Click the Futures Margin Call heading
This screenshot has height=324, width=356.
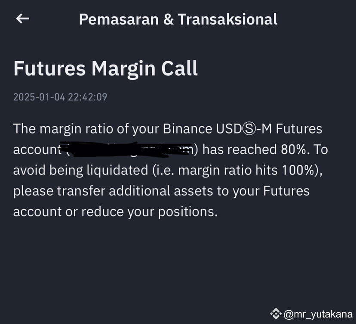(106, 68)
